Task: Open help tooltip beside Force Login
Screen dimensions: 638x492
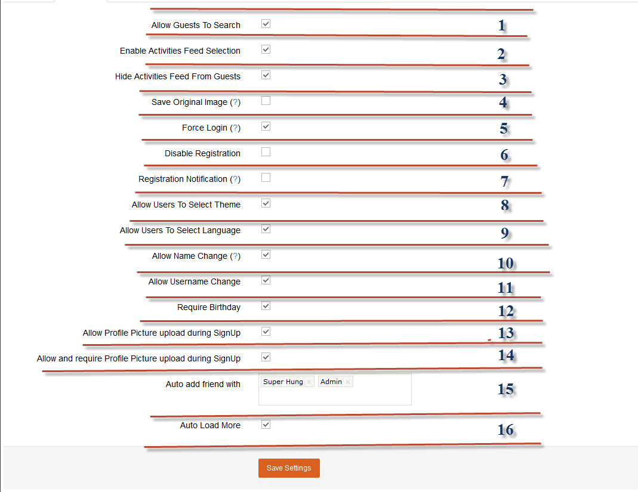Action: coord(235,128)
